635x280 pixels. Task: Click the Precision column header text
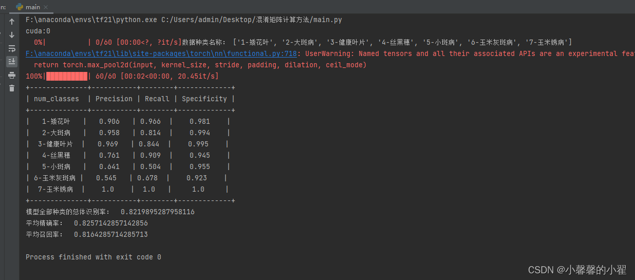pos(114,99)
